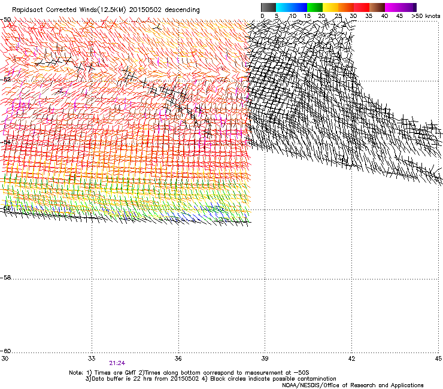Viewport: 443px width, 389px height.
Task: Click the 'Black circles indicate possible contamination' note
Action: click(x=273, y=379)
